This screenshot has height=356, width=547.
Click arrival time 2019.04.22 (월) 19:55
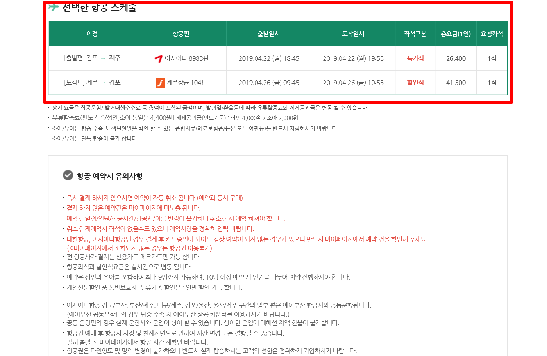point(353,58)
